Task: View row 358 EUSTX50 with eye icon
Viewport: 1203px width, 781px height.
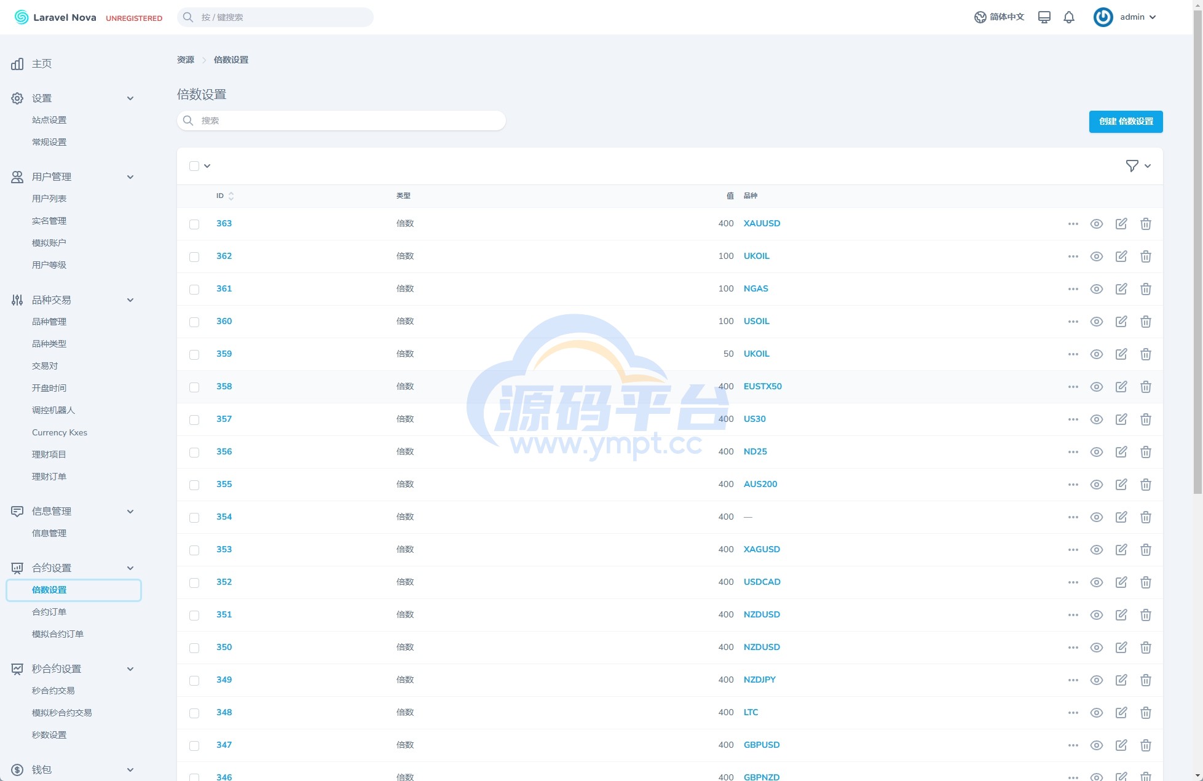Action: coord(1097,387)
